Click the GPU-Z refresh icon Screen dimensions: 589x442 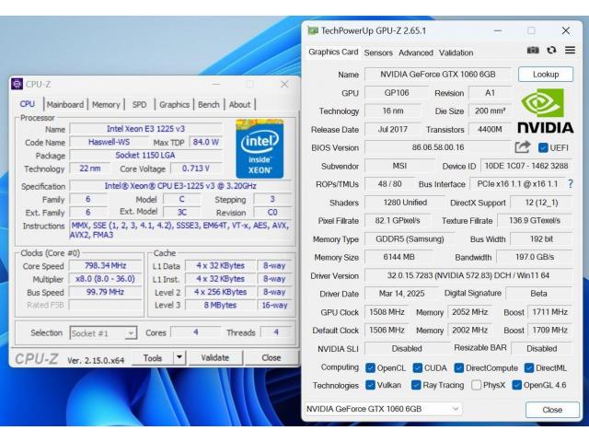(x=551, y=51)
